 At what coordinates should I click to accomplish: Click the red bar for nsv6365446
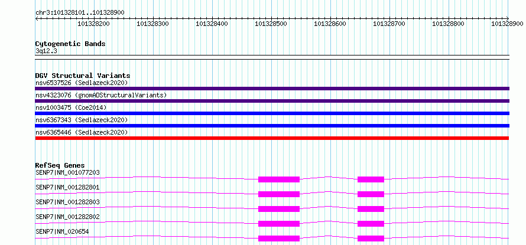272,138
